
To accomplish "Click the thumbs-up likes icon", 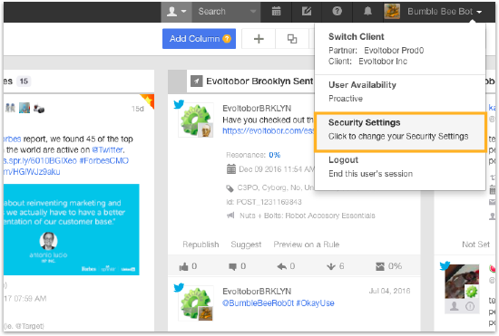I will coord(183,266).
